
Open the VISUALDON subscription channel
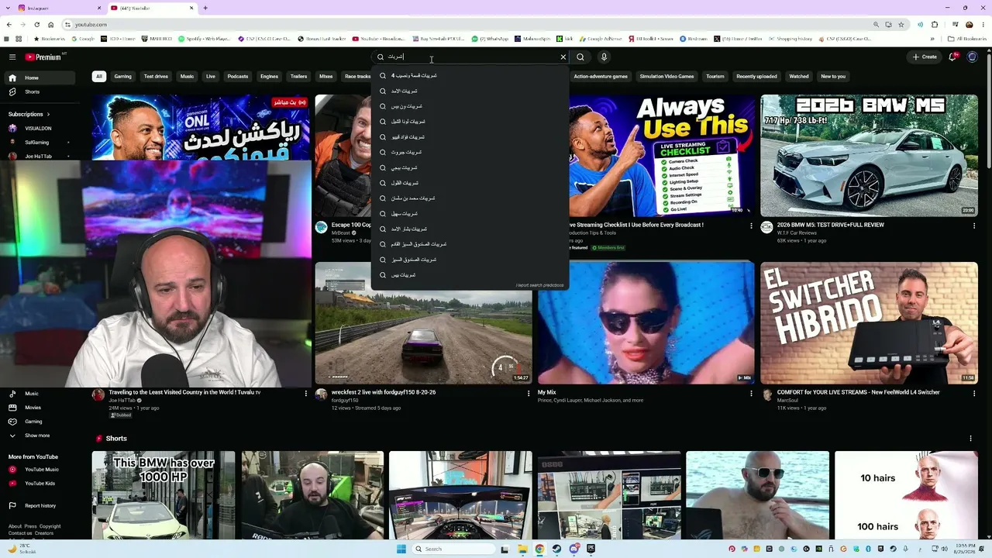click(x=38, y=129)
